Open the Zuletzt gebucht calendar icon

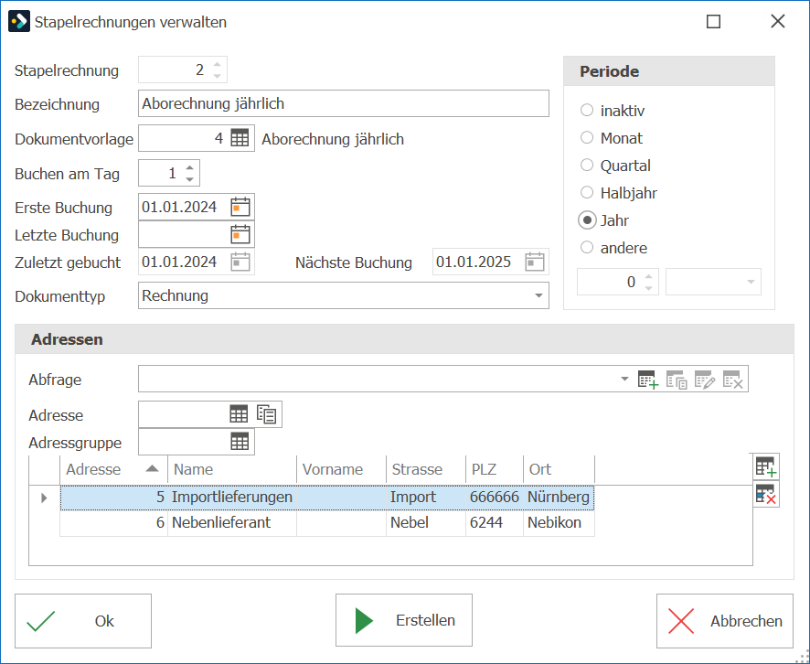pyautogui.click(x=240, y=262)
